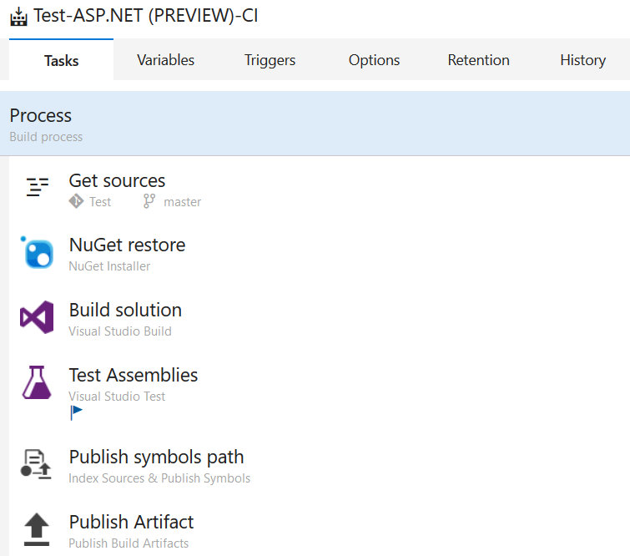Click the blue flag under Test Assemblies
Viewport: 630px width, 556px height.
pos(76,412)
